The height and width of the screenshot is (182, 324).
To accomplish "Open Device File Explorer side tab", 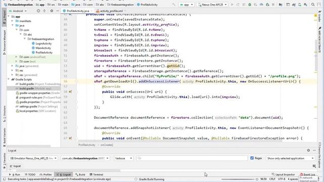I will pos(319,156).
